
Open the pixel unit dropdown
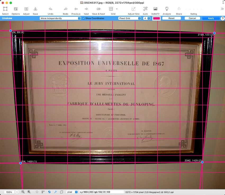[x=72, y=192]
